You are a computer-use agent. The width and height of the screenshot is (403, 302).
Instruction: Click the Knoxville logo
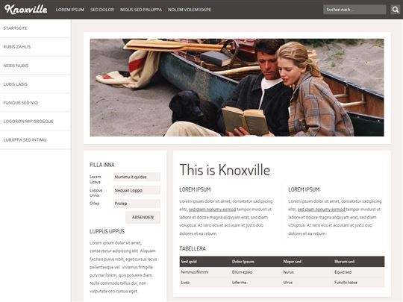pos(25,9)
